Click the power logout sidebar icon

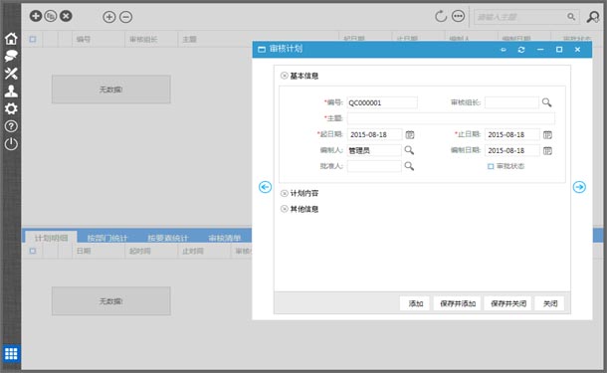[11, 144]
